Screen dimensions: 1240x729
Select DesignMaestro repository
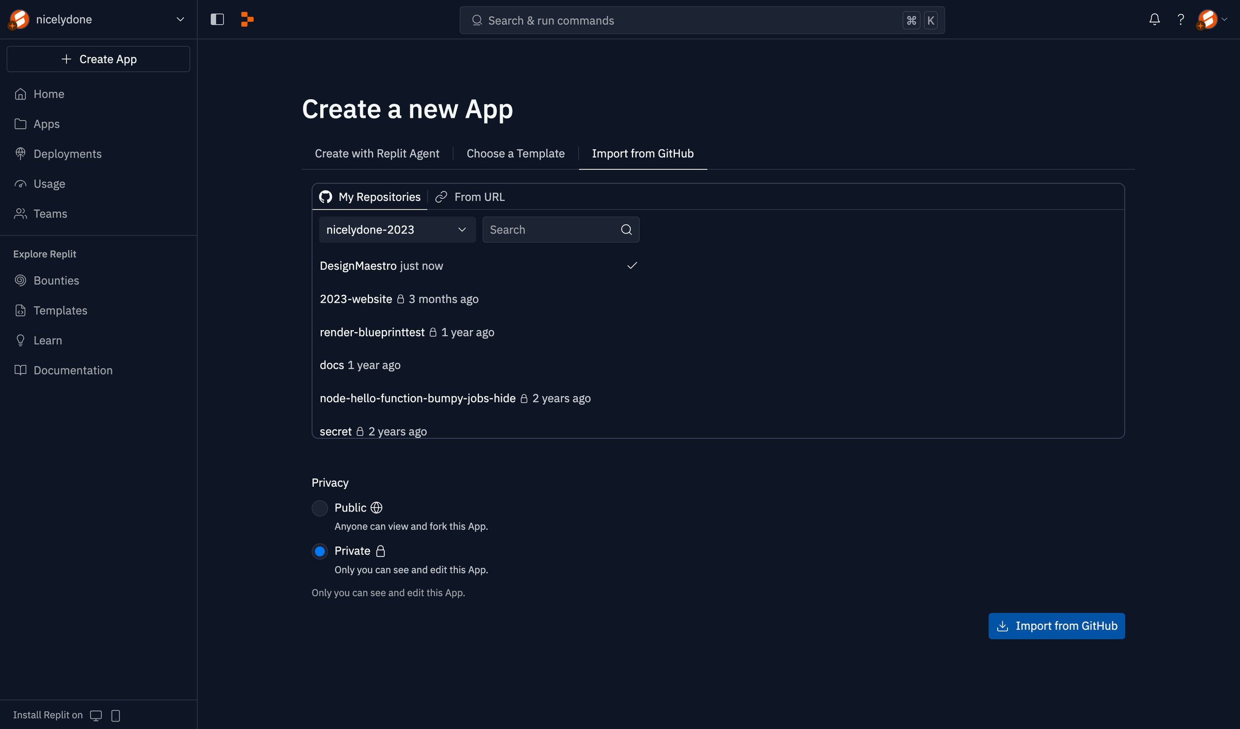tap(479, 266)
